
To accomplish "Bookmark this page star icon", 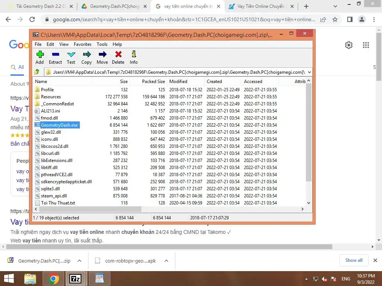I will 335,19.
